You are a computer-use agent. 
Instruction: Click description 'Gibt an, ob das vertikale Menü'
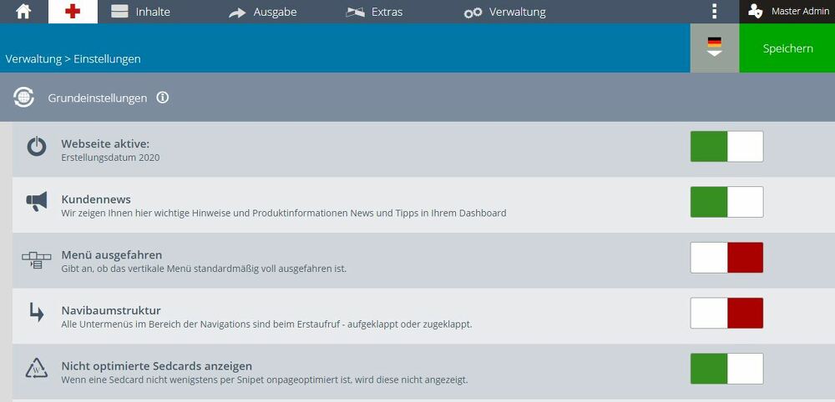204,269
